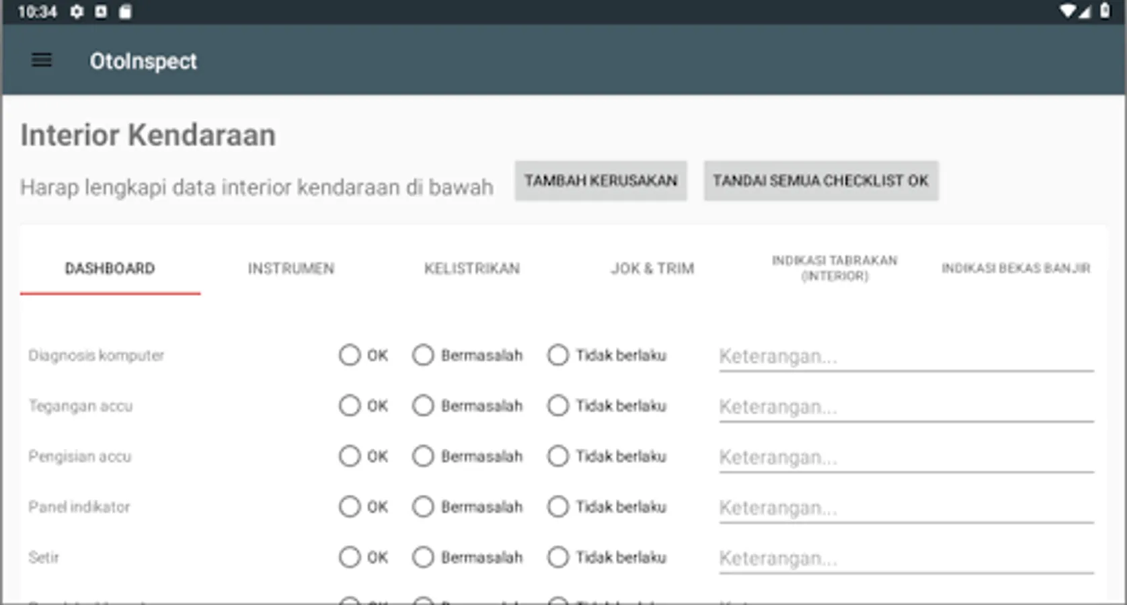Show the Indikasi Bekas Banjir tab

[1015, 268]
